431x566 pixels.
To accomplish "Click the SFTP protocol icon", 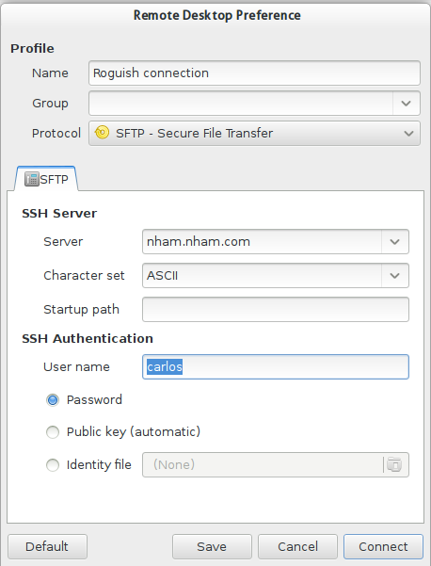I will click(x=102, y=133).
